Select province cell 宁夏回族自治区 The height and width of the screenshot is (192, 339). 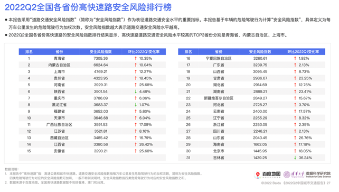[x=219, y=58]
